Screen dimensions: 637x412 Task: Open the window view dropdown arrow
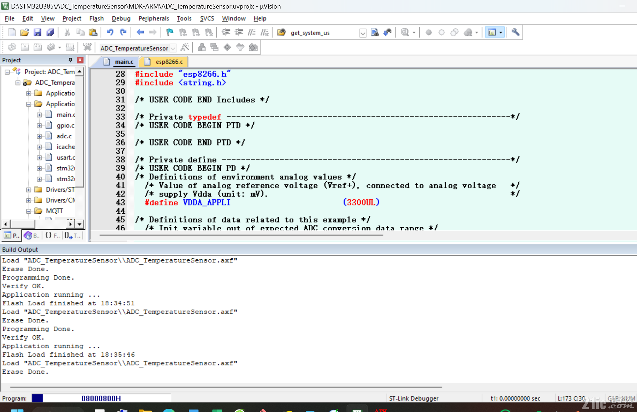[501, 32]
